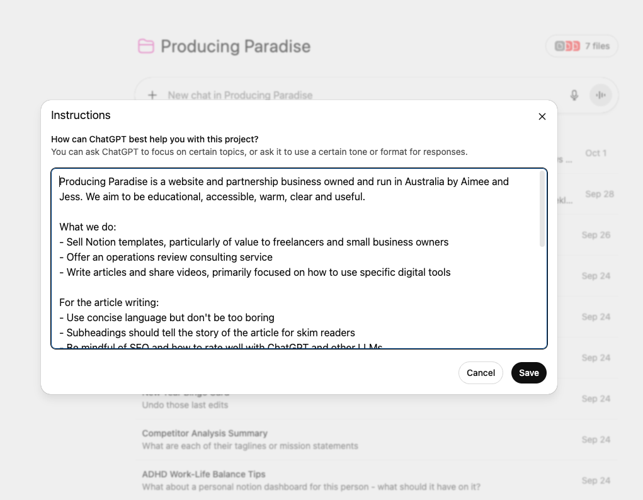Image resolution: width=643 pixels, height=500 pixels.
Task: Click the 'What we do:' line in instructions
Action: click(88, 227)
